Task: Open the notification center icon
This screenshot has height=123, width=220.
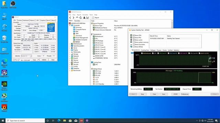Action: (217, 121)
